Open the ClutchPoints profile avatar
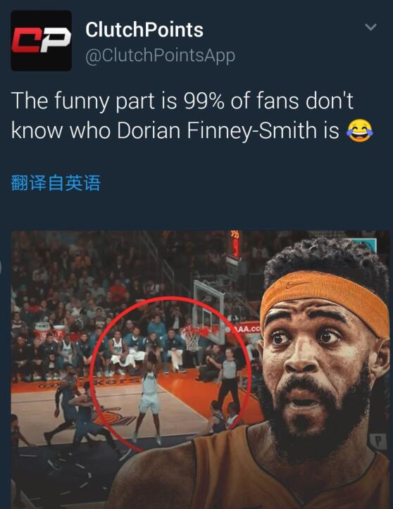Screen dimensions: 393x509 (42, 41)
